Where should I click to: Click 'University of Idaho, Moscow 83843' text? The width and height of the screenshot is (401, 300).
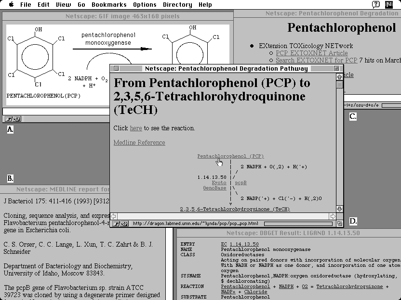(x=53, y=273)
